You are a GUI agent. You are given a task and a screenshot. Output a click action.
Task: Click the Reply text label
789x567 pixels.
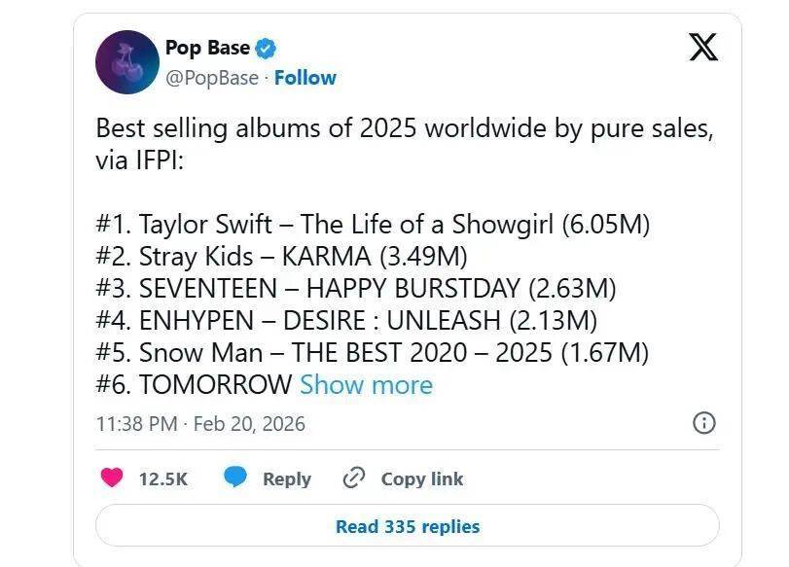click(287, 478)
